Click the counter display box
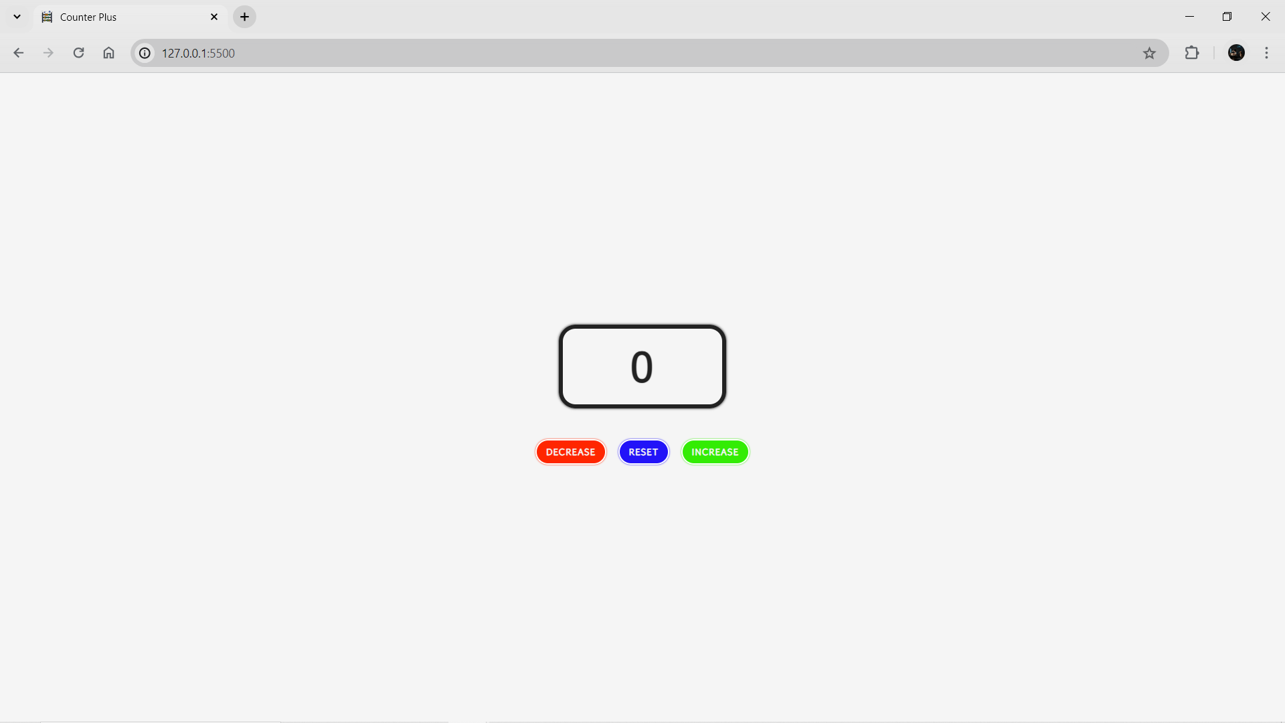 tap(642, 366)
